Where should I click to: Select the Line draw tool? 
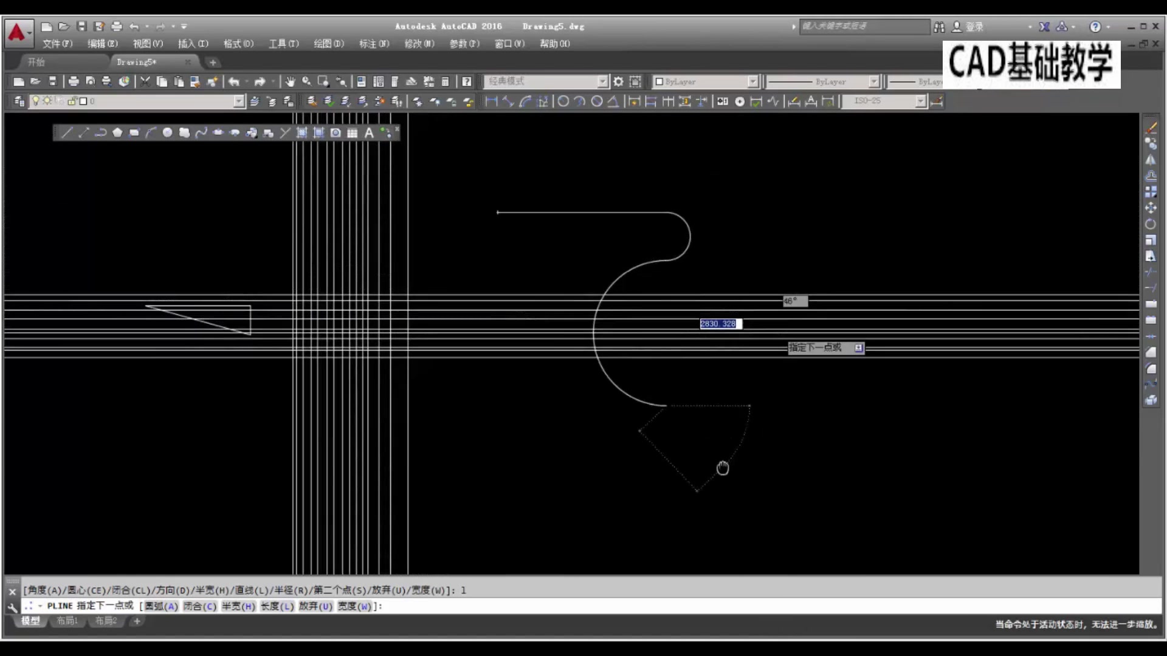(x=67, y=132)
